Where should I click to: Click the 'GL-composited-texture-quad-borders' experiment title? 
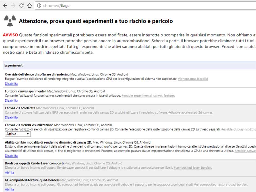pyautogui.click(x=32, y=180)
